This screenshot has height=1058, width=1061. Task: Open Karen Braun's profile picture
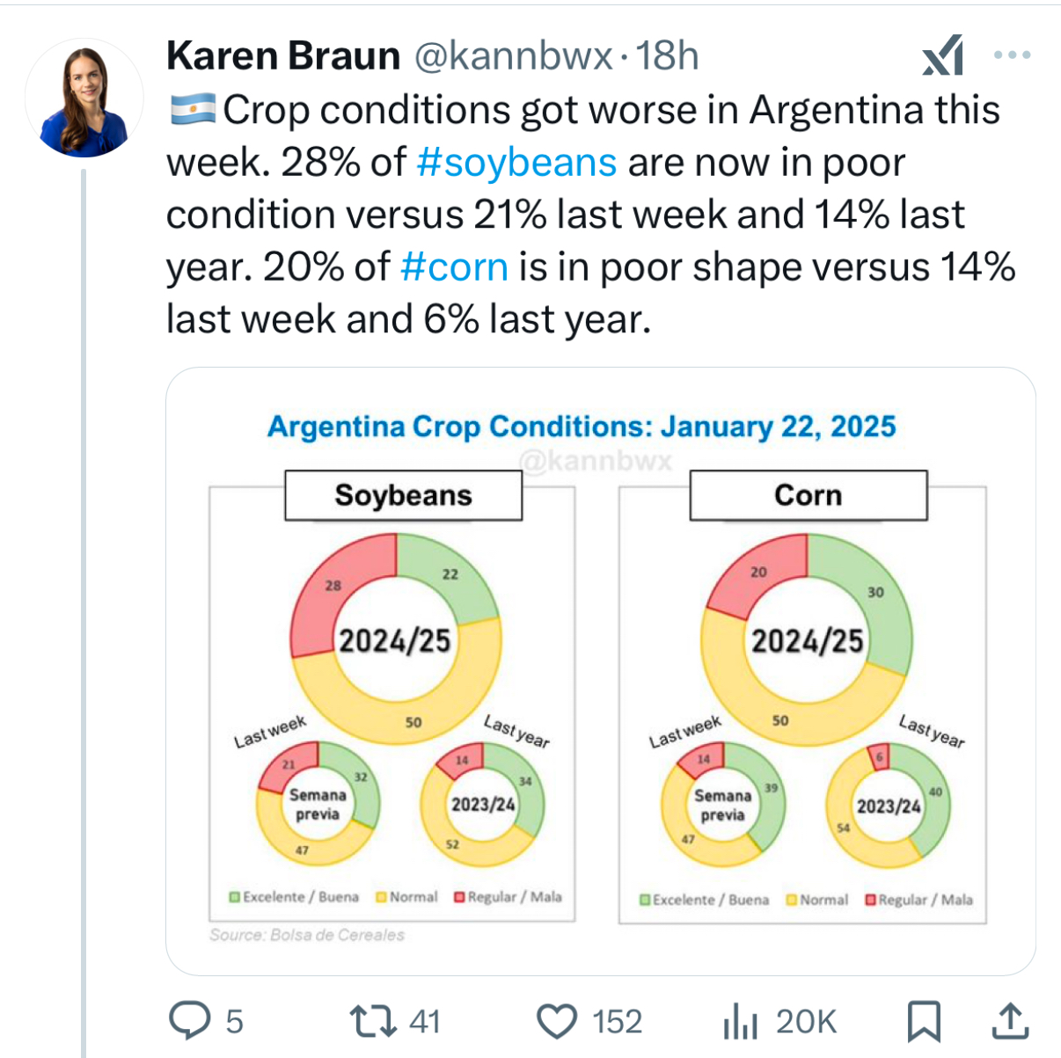tap(84, 99)
